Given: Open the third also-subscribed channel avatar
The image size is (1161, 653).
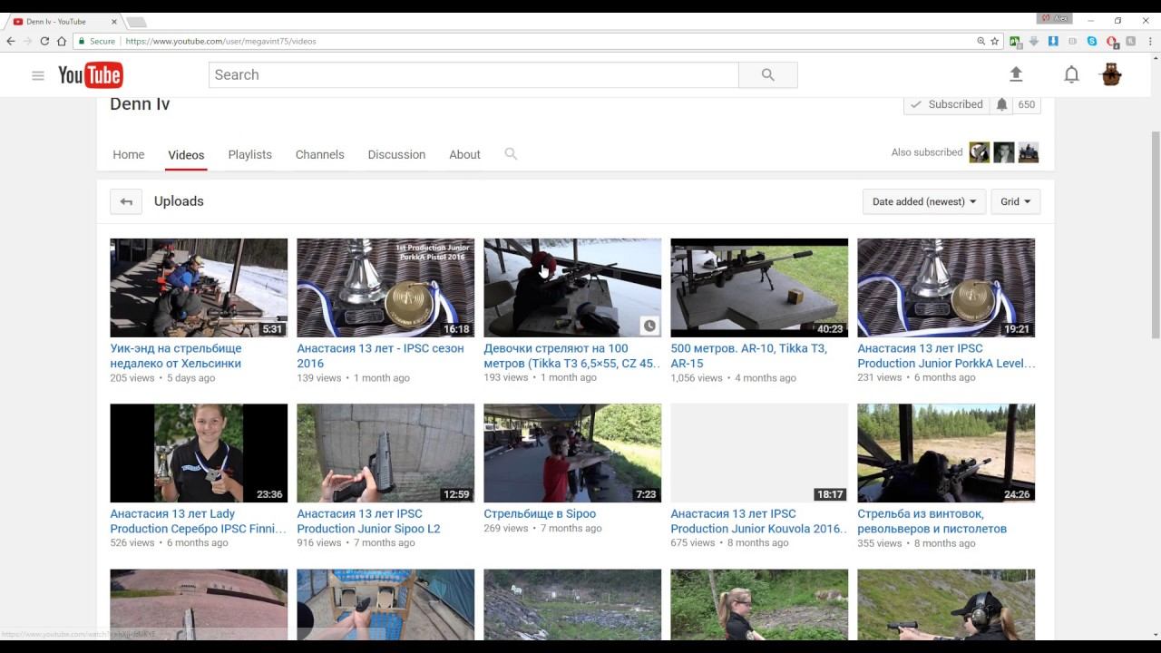Looking at the screenshot, I should coord(1028,152).
